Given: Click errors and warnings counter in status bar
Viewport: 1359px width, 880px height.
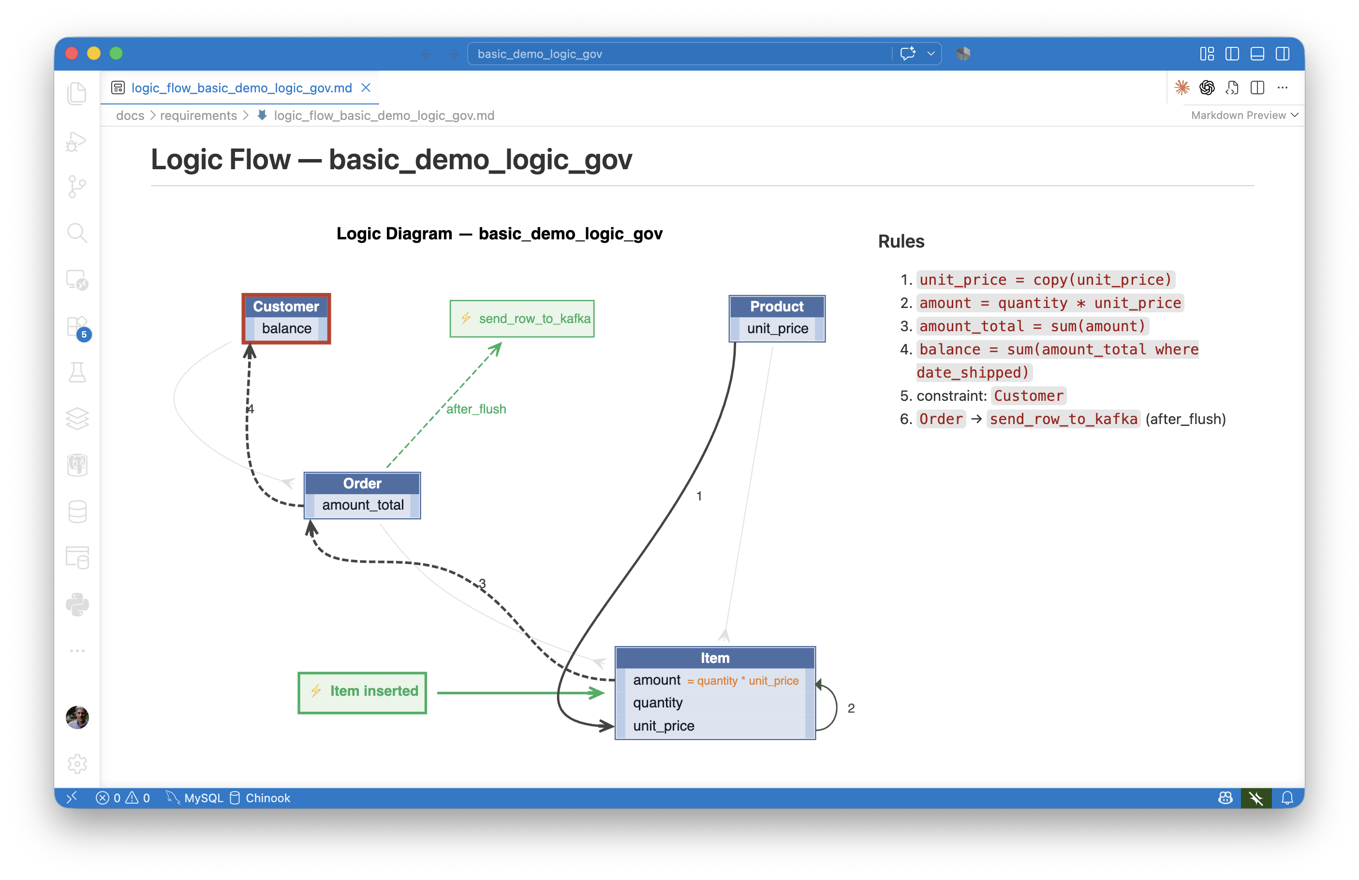Looking at the screenshot, I should coord(123,798).
